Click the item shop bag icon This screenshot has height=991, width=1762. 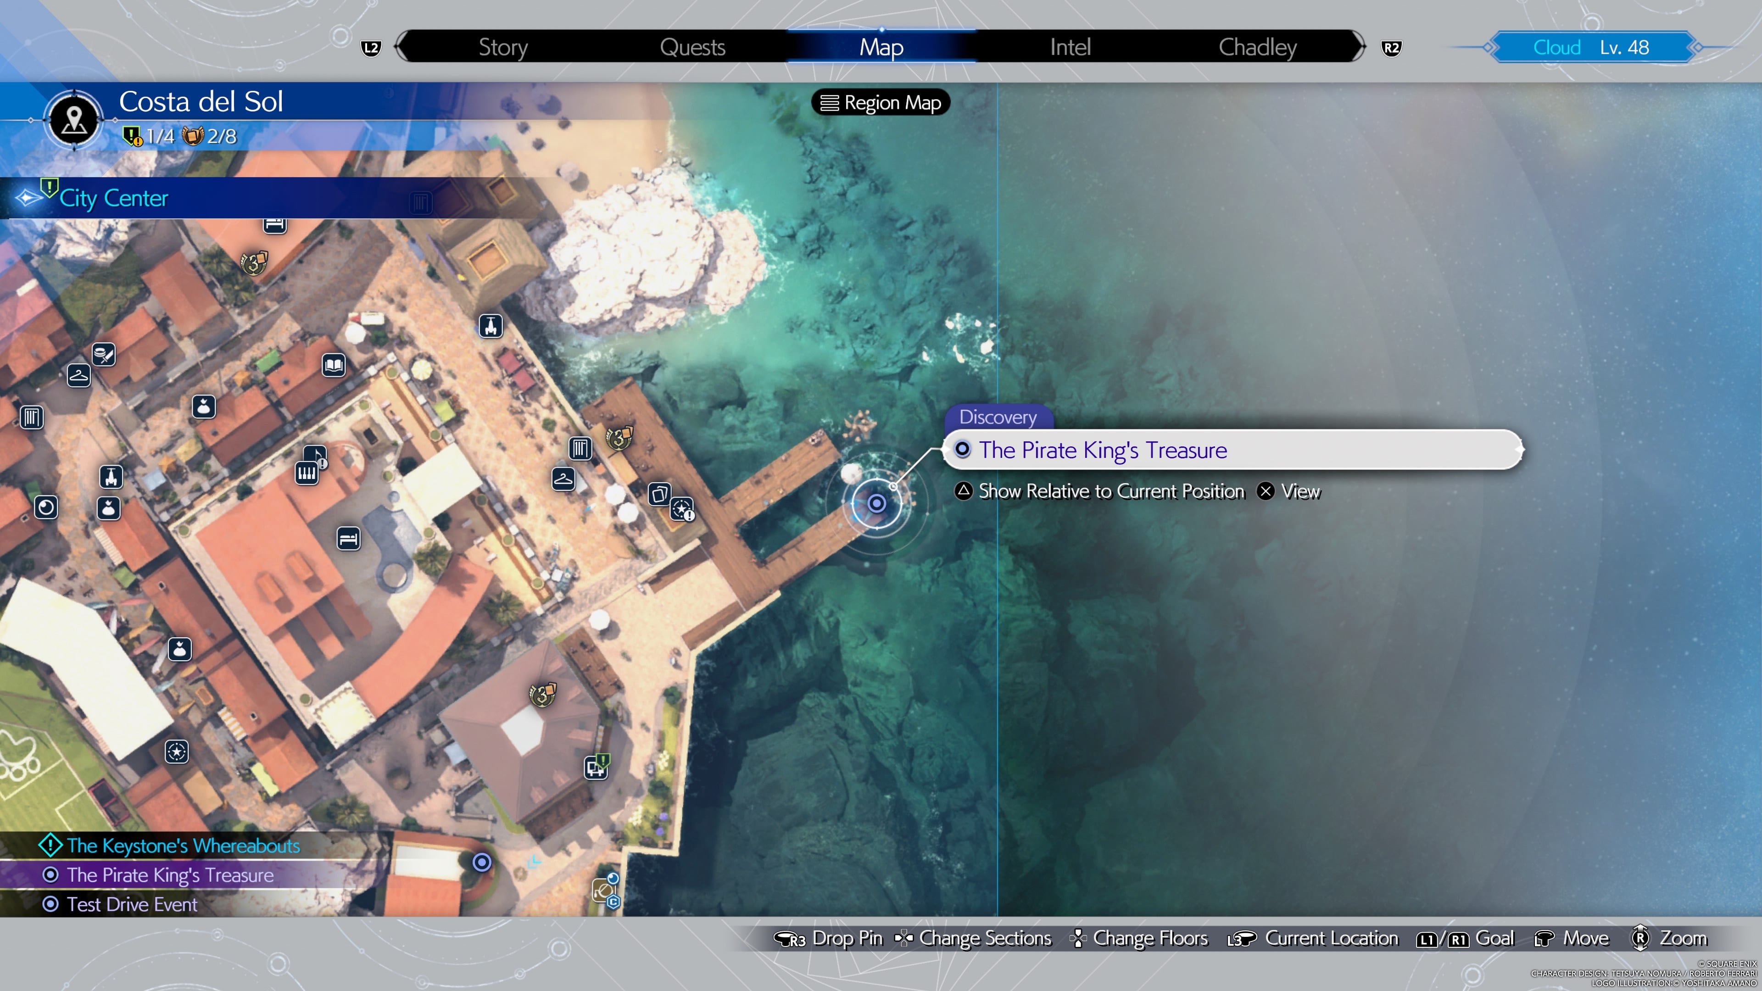point(203,407)
